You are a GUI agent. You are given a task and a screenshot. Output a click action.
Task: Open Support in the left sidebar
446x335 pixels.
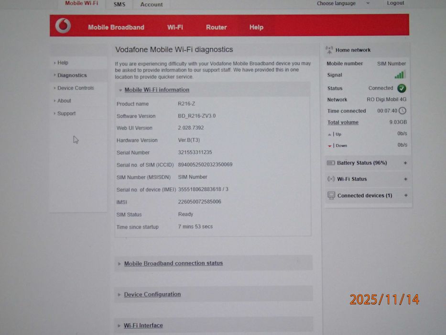pos(66,113)
